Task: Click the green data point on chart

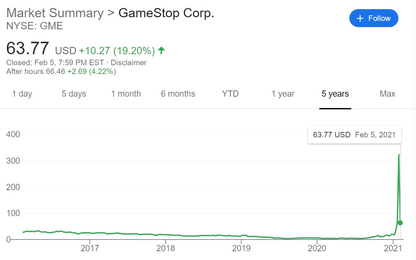Action: pyautogui.click(x=400, y=223)
